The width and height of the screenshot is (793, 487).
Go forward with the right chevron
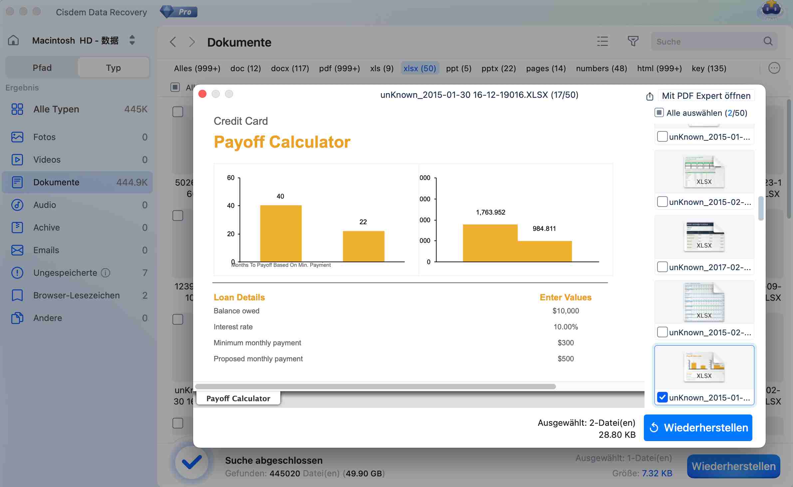pos(192,42)
